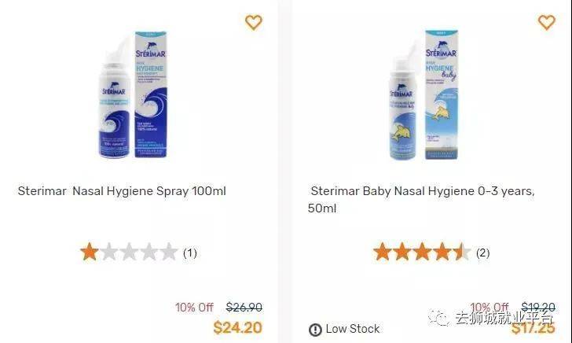Click the half-filled star on Baby product rating
Screen dimensions: 572x343
click(462, 253)
